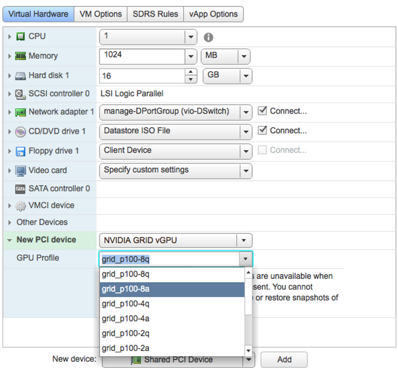The image size is (398, 371).
Task: Open the Video card custom settings dropdown
Action: 246,171
